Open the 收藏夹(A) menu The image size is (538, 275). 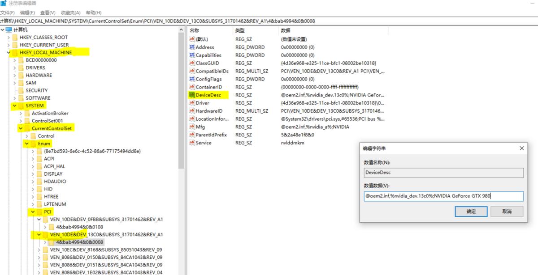tap(71, 13)
